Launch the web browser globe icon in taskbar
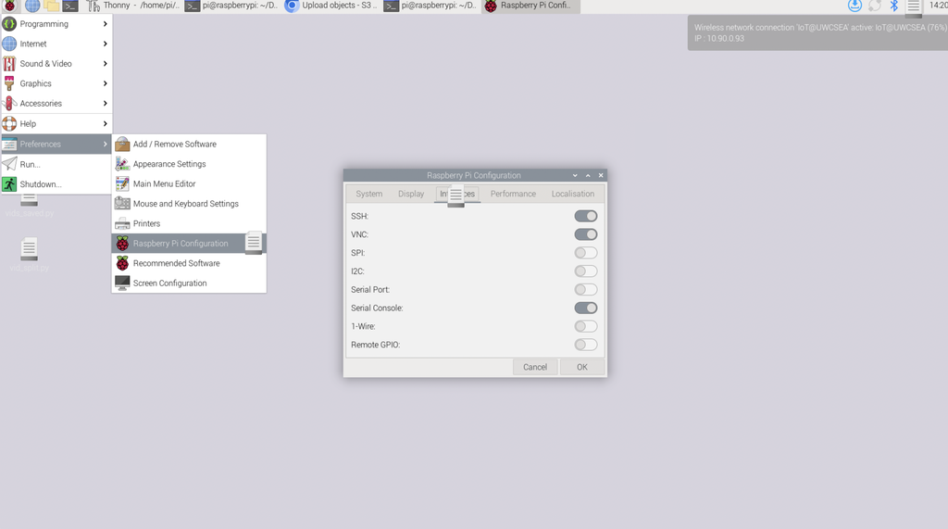The width and height of the screenshot is (948, 529). [32, 6]
